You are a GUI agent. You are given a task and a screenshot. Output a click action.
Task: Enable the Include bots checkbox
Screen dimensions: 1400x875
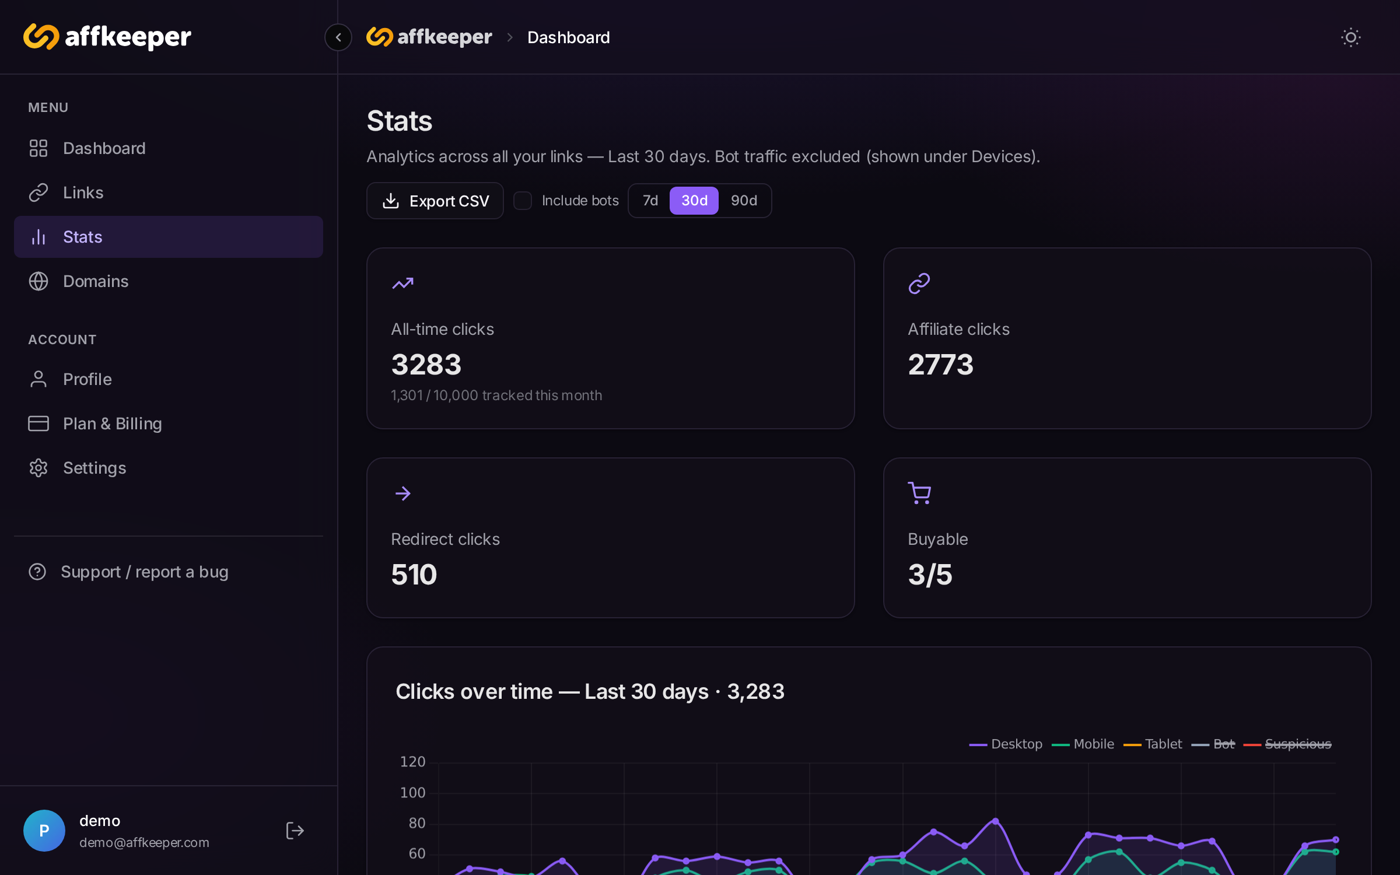(x=523, y=201)
